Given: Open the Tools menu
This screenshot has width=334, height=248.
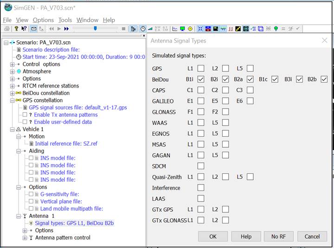Looking at the screenshot, I should point(65,20).
